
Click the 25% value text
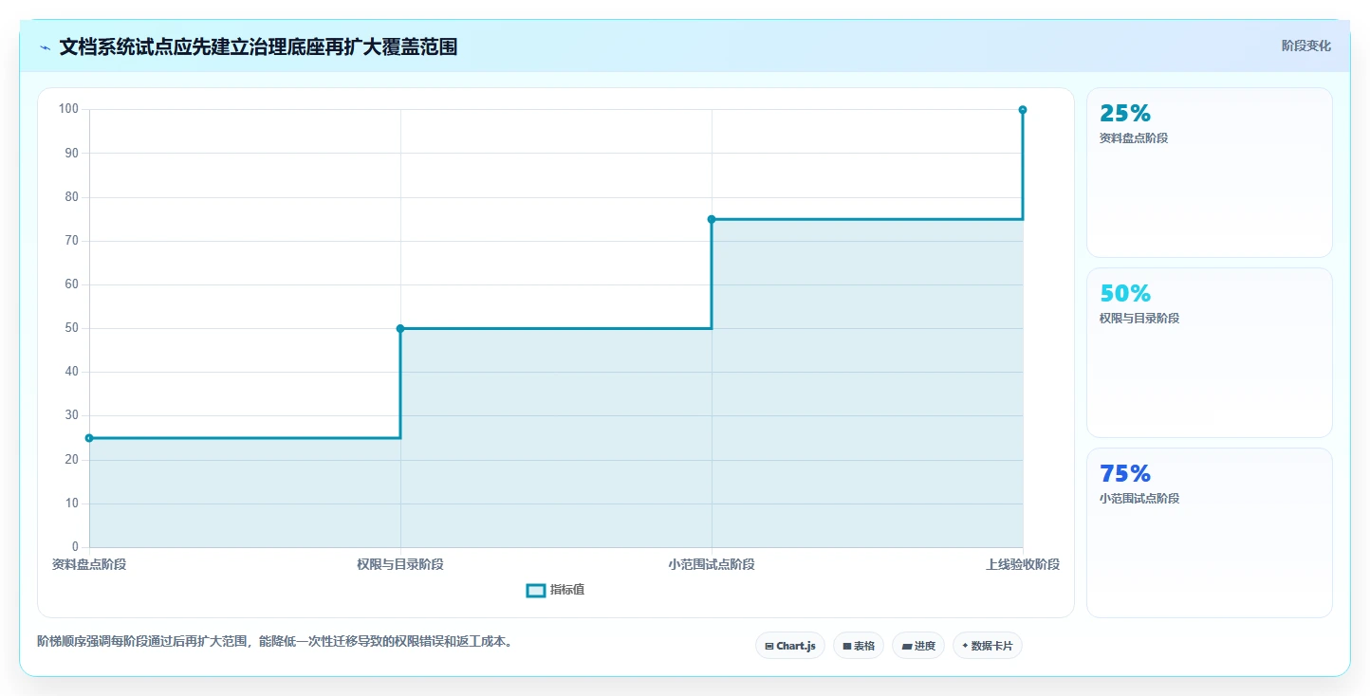point(1125,113)
